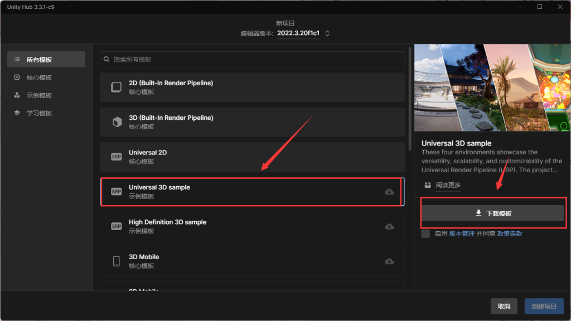This screenshot has width=571, height=321.
Task: Click cloud download icon for High Definition 3D sample
Action: [x=389, y=226]
